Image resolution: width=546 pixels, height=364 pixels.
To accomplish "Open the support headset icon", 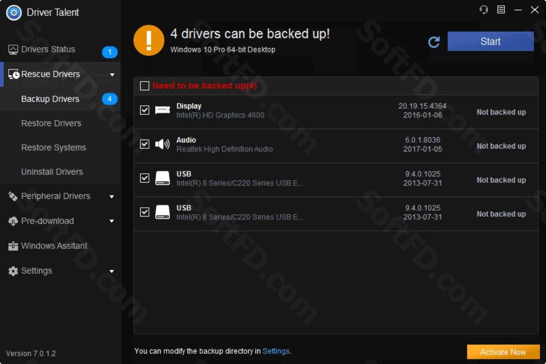I will (484, 9).
